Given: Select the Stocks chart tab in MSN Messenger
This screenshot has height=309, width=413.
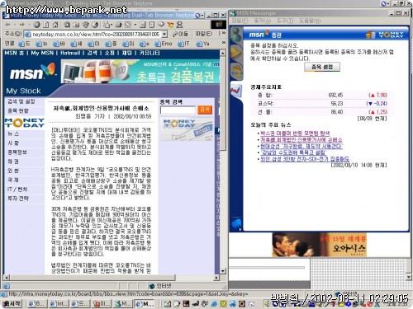Looking at the screenshot, I should tap(236, 91).
